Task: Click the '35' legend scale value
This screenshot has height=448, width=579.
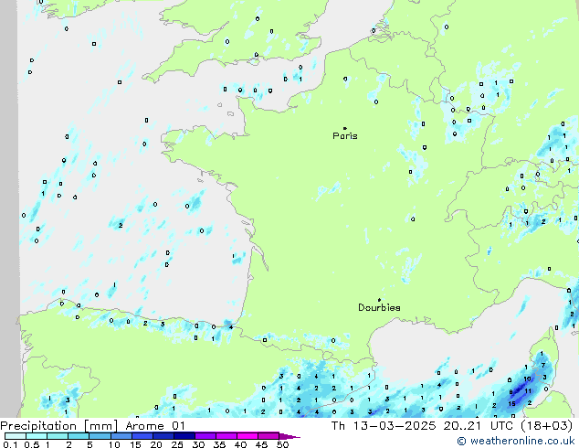Action: (x=219, y=444)
